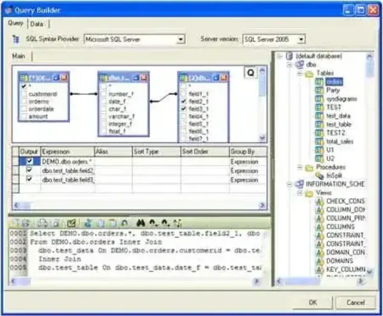Click the database tree scrollbar up arrow
Viewport: 383px width, 316px height.
pyautogui.click(x=370, y=57)
